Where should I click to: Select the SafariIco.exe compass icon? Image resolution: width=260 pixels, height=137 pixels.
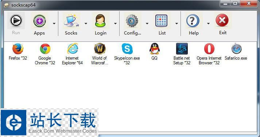pyautogui.click(x=236, y=49)
